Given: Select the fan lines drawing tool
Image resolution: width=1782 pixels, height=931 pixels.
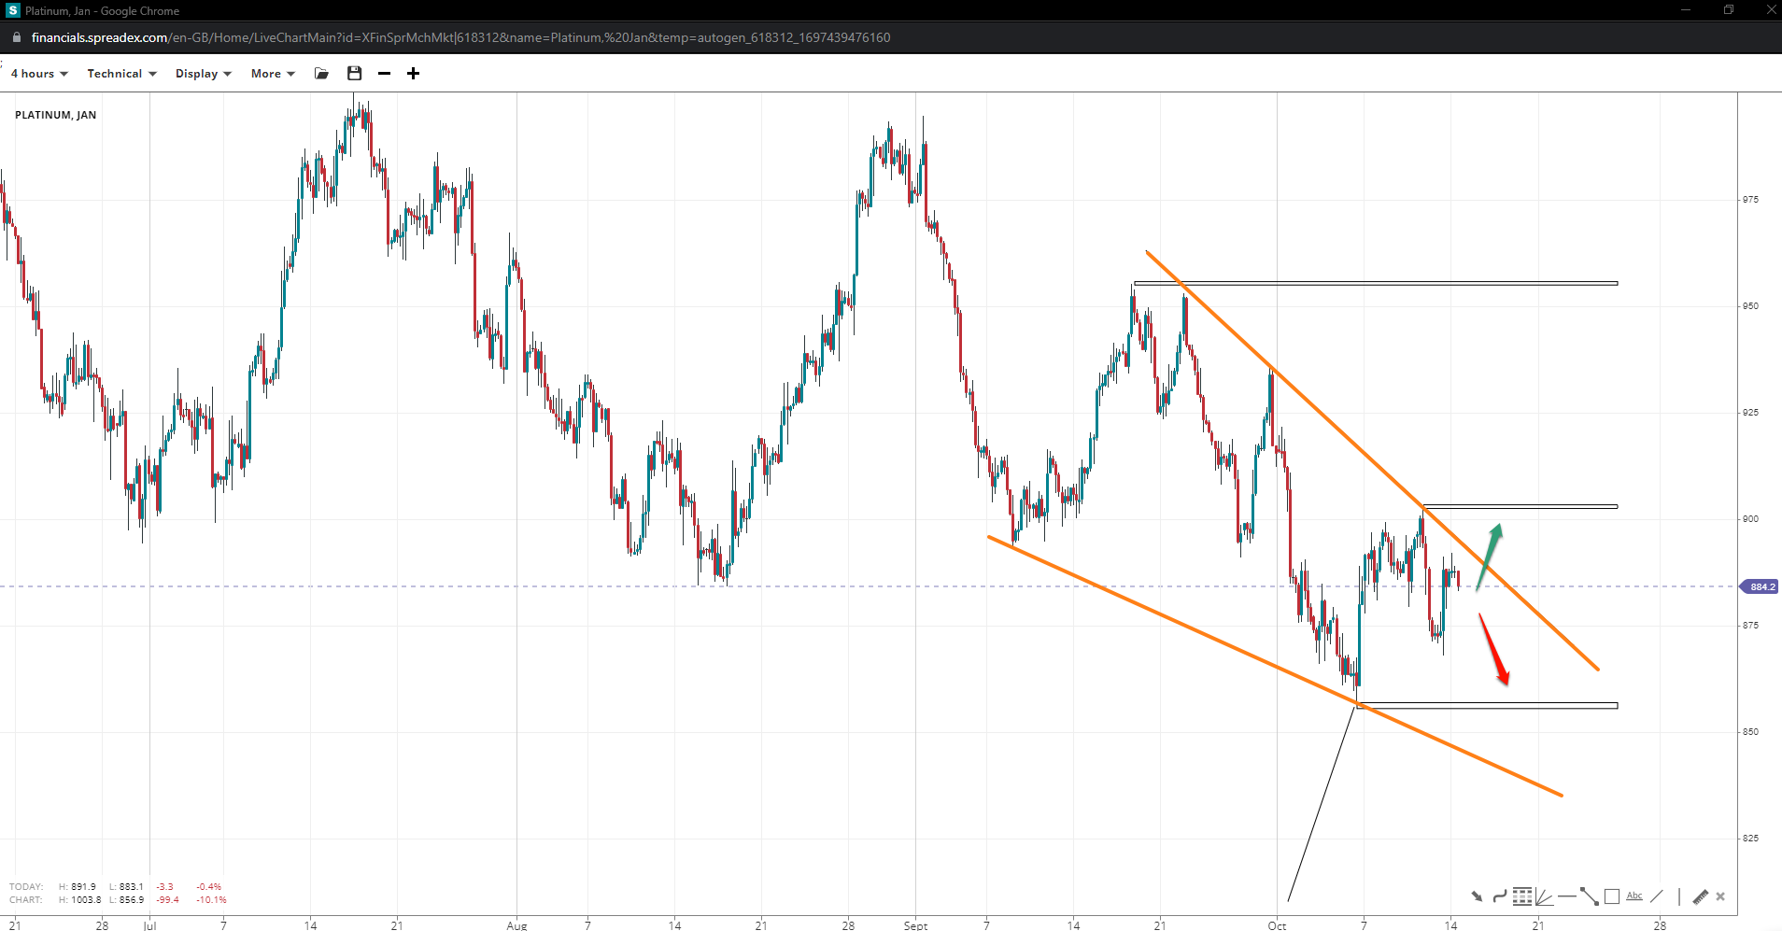Looking at the screenshot, I should 1544,897.
